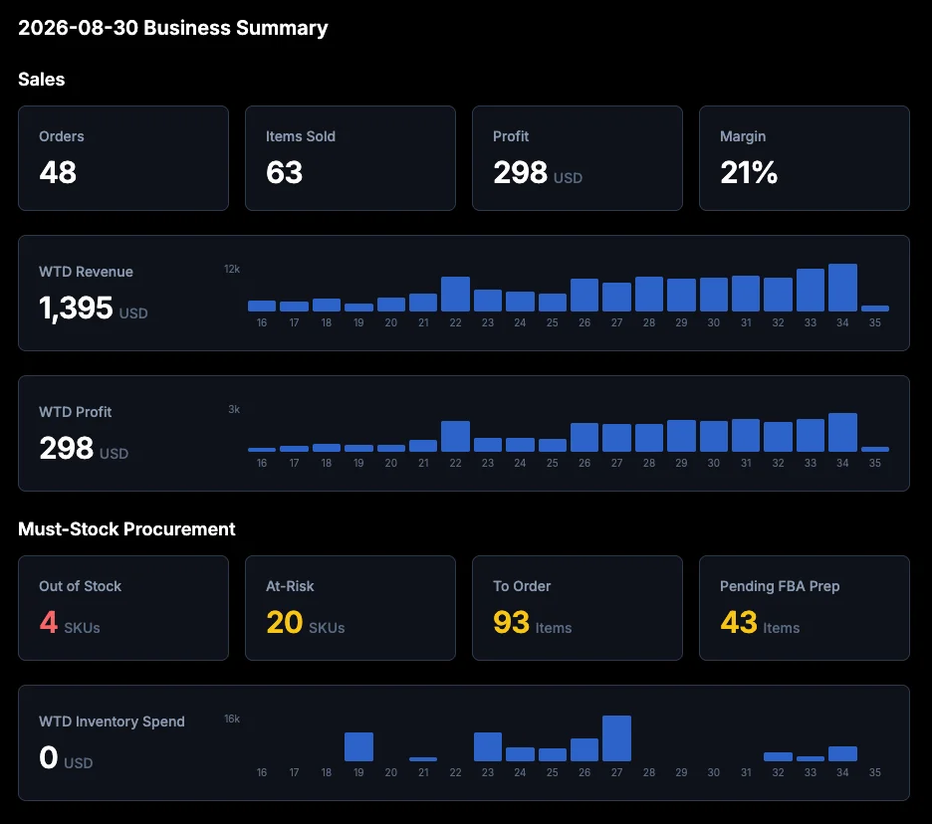The height and width of the screenshot is (824, 932).
Task: Select week 31 bar in WTD Revenue chart
Action: [x=746, y=294]
